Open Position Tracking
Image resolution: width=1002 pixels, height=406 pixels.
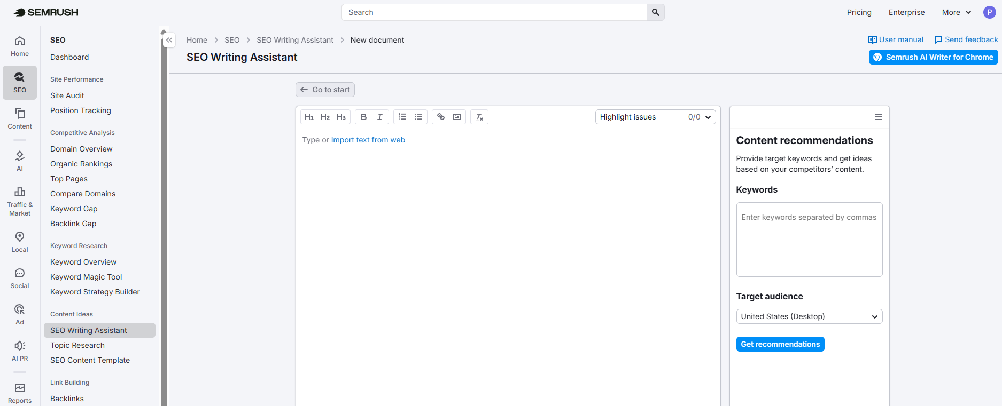coord(81,110)
